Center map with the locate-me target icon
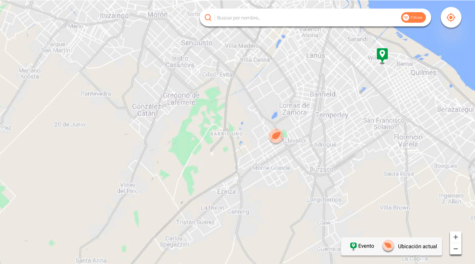 pyautogui.click(x=451, y=17)
